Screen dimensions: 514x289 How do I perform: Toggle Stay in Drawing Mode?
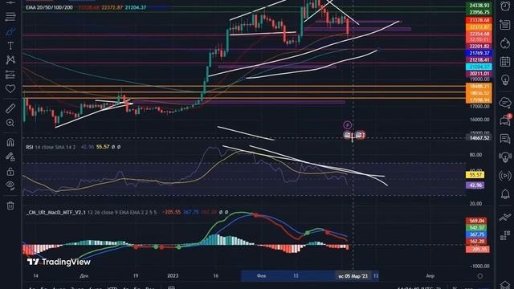tap(10, 157)
